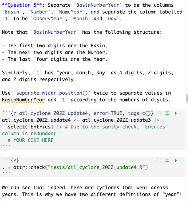
Task: Open chunk options gear for ottr::check chunk
Action: (x=159, y=161)
